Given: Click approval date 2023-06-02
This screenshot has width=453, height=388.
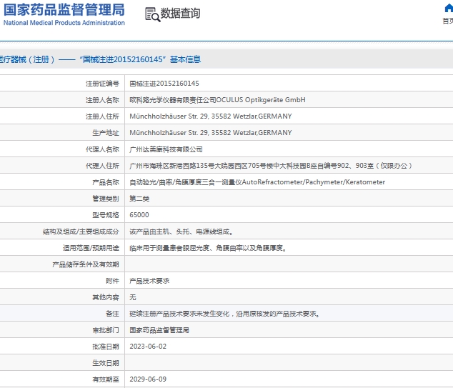Looking at the screenshot, I should pyautogui.click(x=148, y=347).
